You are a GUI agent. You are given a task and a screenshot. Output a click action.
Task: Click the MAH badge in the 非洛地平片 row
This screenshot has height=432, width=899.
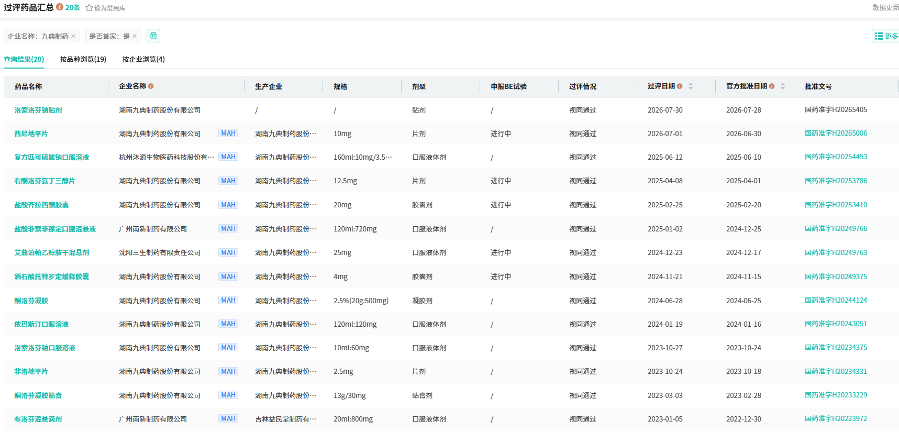[x=228, y=372]
